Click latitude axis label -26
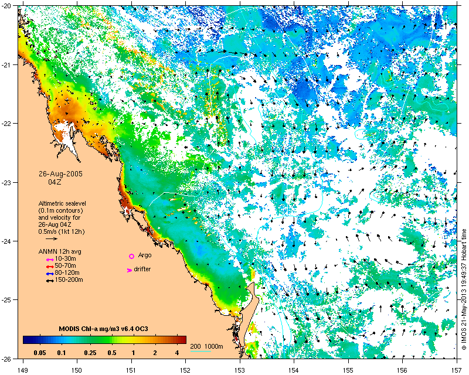The width and height of the screenshot is (469, 375). tap(7, 359)
